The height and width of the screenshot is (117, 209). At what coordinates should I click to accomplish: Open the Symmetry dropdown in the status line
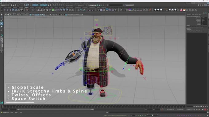click(x=81, y=5)
